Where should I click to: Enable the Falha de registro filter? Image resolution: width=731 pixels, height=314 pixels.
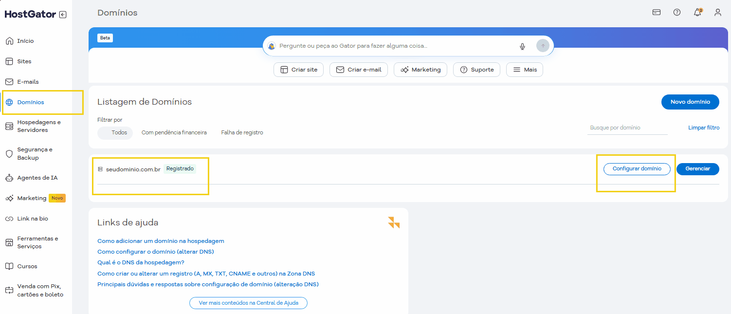point(242,132)
